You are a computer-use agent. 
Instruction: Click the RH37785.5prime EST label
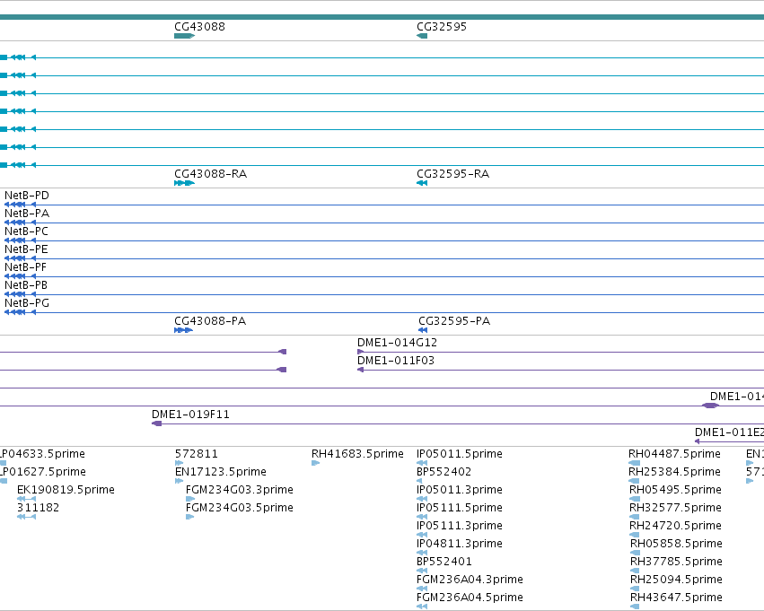tap(676, 562)
